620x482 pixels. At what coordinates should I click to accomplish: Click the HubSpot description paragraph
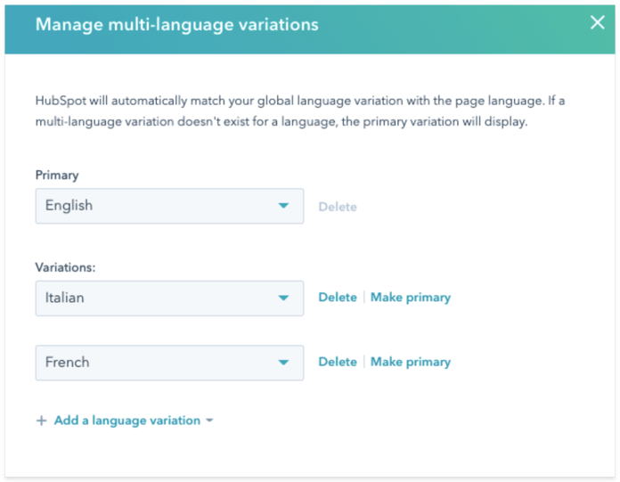click(299, 111)
